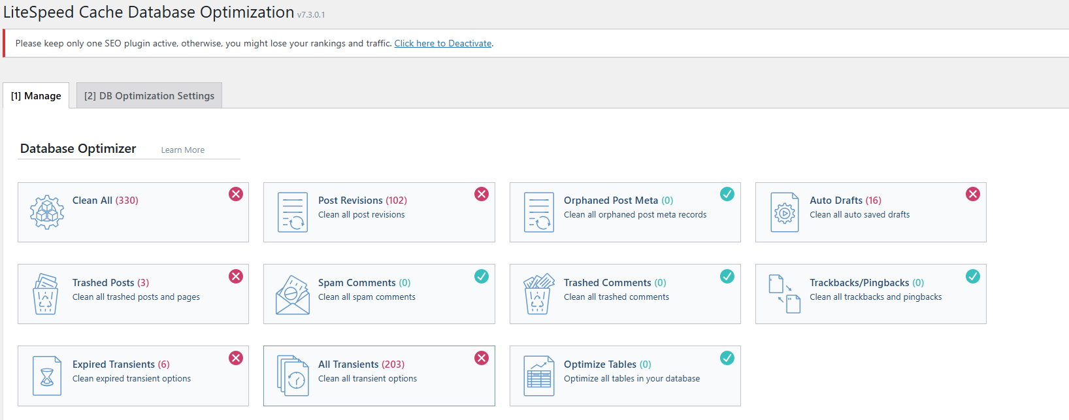The height and width of the screenshot is (420, 1069).
Task: Click the Orphaned Post Meta document icon
Action: tap(538, 212)
